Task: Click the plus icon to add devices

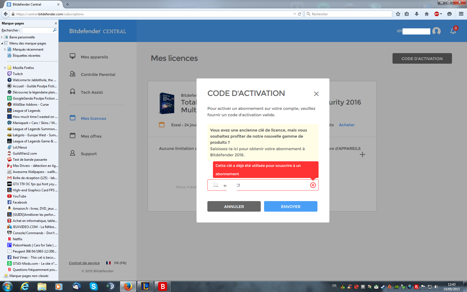Action: (362, 155)
